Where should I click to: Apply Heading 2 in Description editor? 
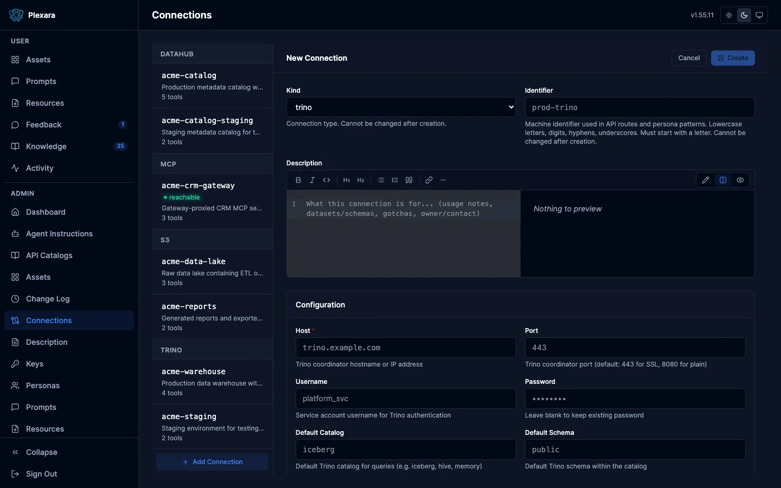click(x=361, y=180)
